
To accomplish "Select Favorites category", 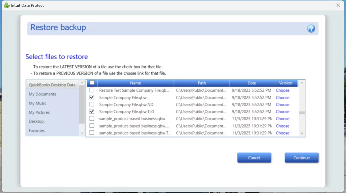I will coord(36,130).
